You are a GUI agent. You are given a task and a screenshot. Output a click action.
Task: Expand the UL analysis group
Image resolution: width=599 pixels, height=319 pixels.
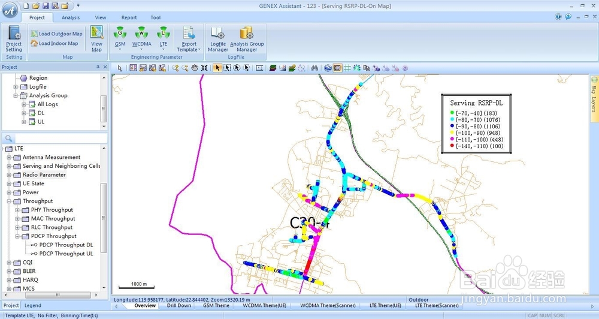pos(24,122)
